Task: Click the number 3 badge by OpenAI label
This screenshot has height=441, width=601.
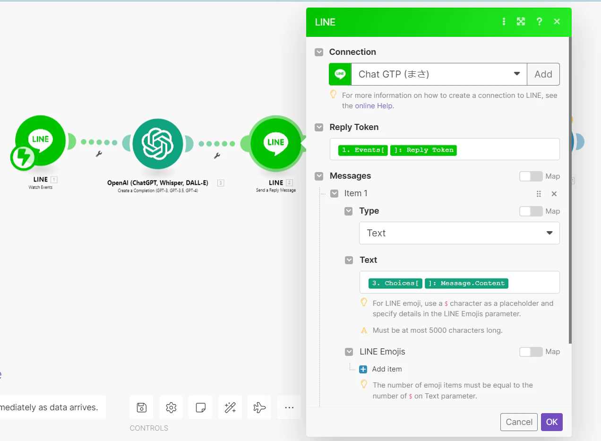Action: click(x=220, y=183)
